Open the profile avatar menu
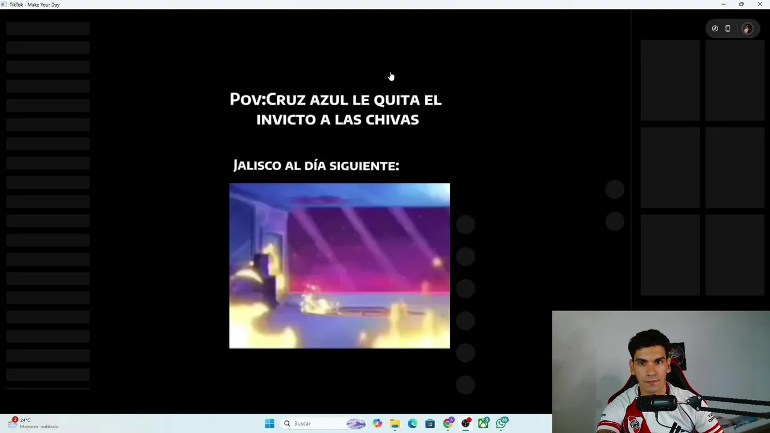Viewport: 770px width, 433px height. tap(747, 28)
